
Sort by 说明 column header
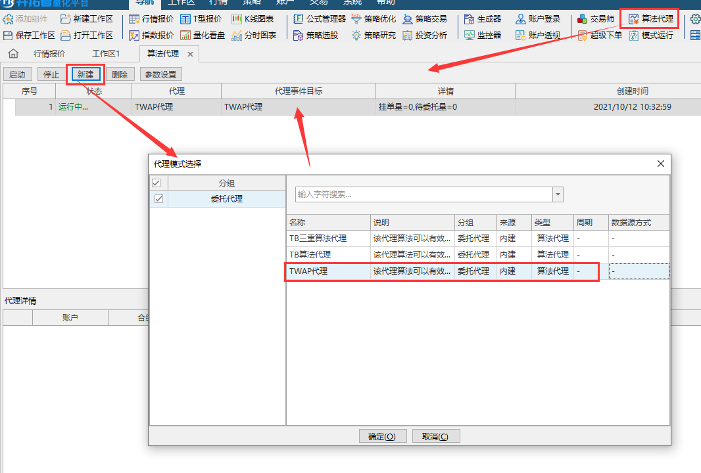coord(412,223)
